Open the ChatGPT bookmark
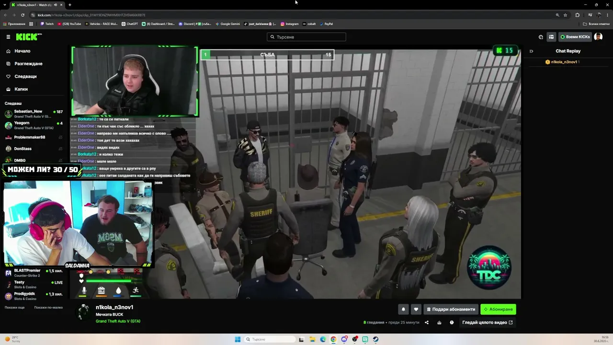The width and height of the screenshot is (613, 345). click(x=130, y=24)
